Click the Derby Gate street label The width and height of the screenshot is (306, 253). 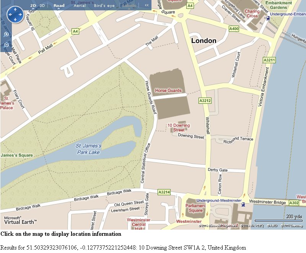218,170
